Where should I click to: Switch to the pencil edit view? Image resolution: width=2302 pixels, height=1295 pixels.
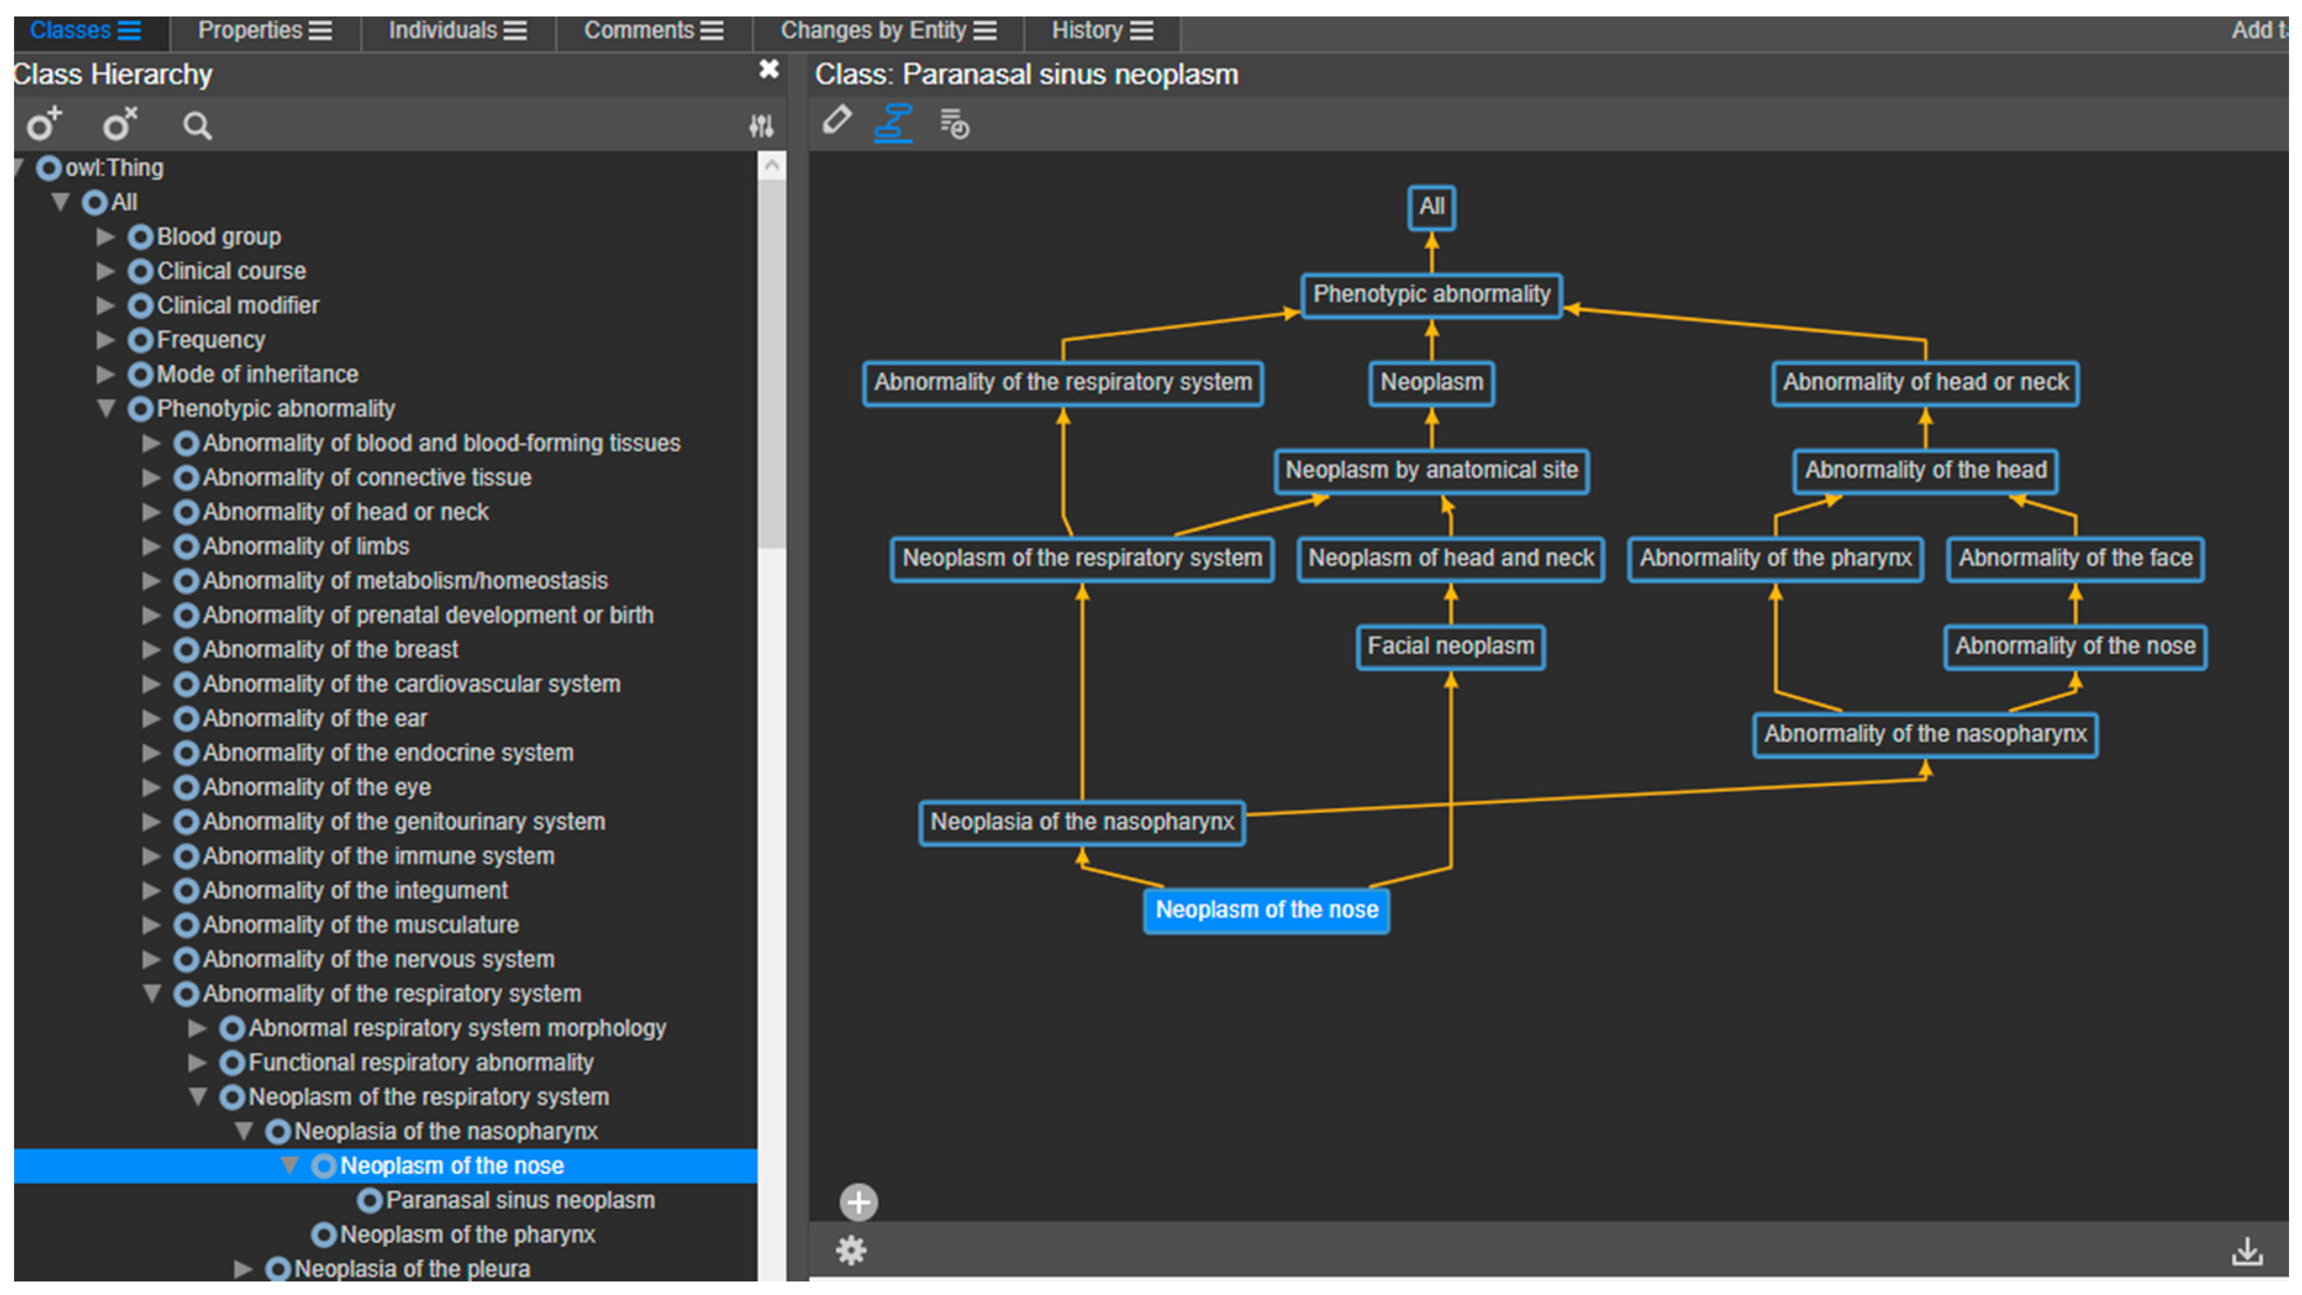click(x=836, y=120)
